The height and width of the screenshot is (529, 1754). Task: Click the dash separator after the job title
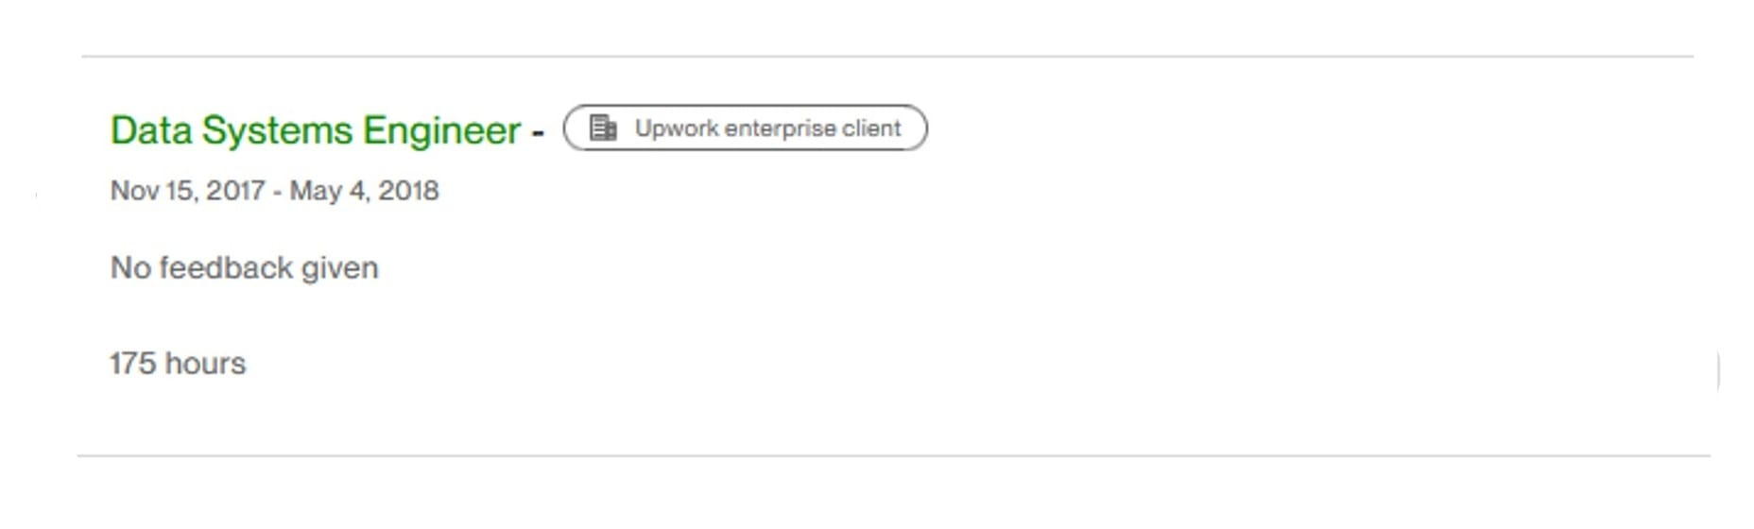pos(538,132)
